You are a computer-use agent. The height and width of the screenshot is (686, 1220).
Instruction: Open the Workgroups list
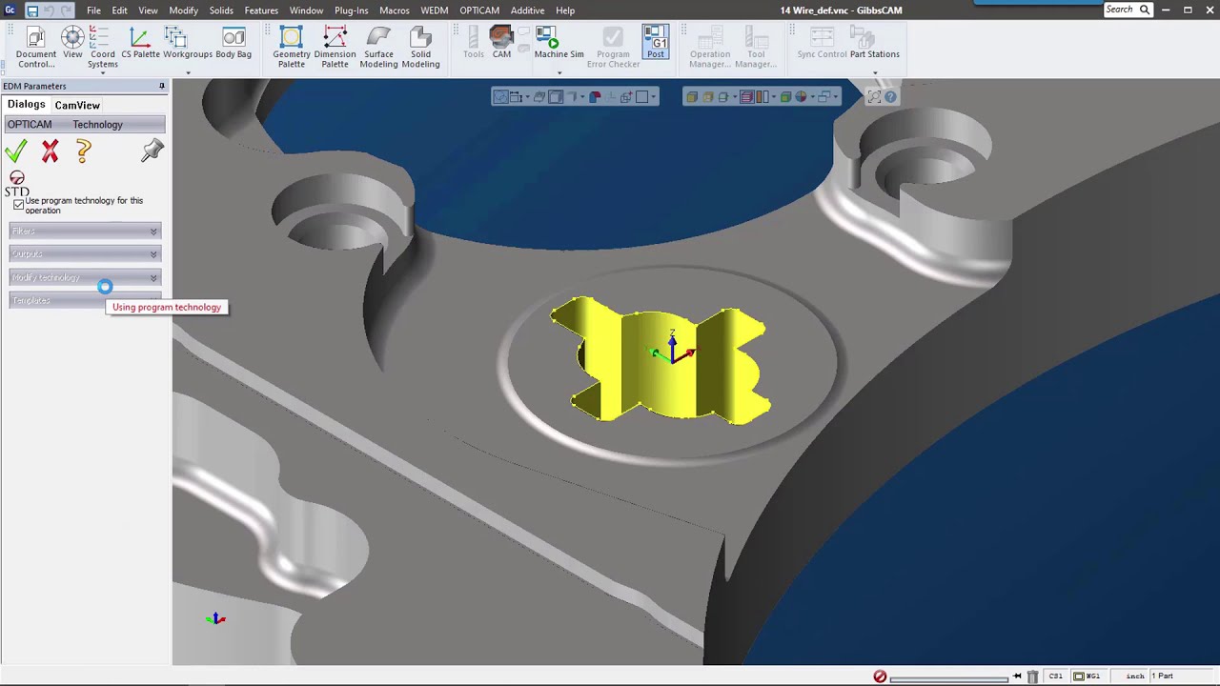coord(188,44)
